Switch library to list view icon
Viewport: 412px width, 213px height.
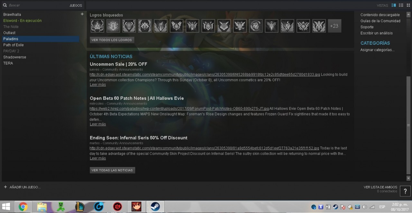click(401, 5)
